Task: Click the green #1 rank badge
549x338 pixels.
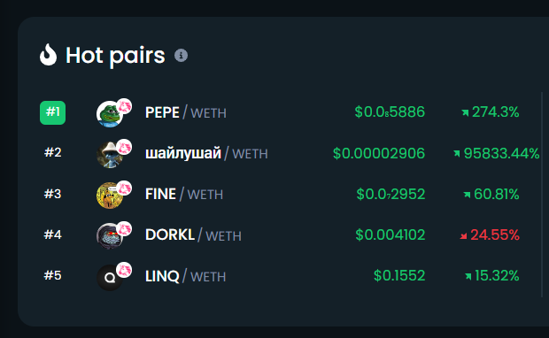Action: pos(52,112)
